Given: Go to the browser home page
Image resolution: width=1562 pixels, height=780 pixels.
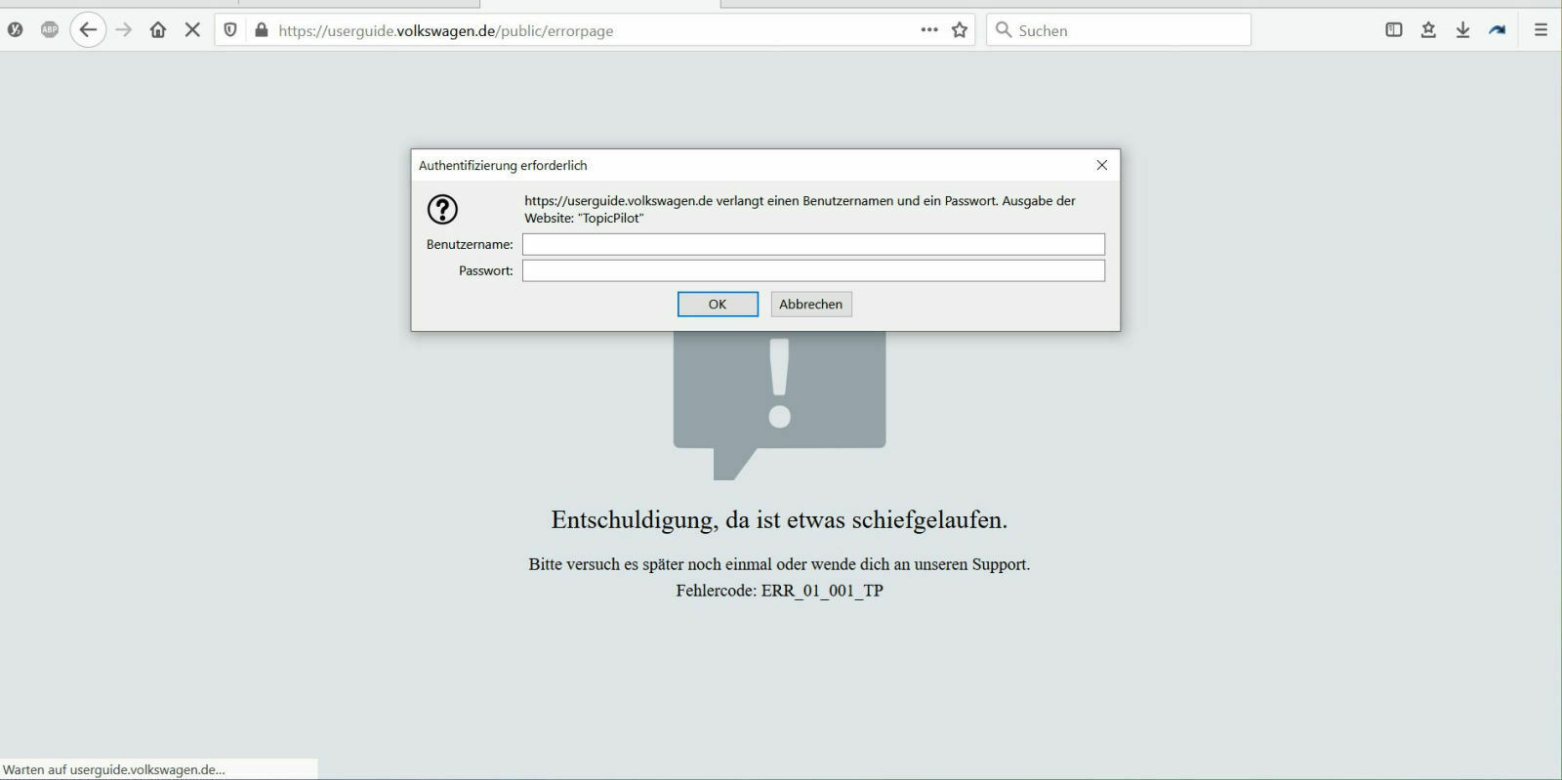Looking at the screenshot, I should click(158, 30).
